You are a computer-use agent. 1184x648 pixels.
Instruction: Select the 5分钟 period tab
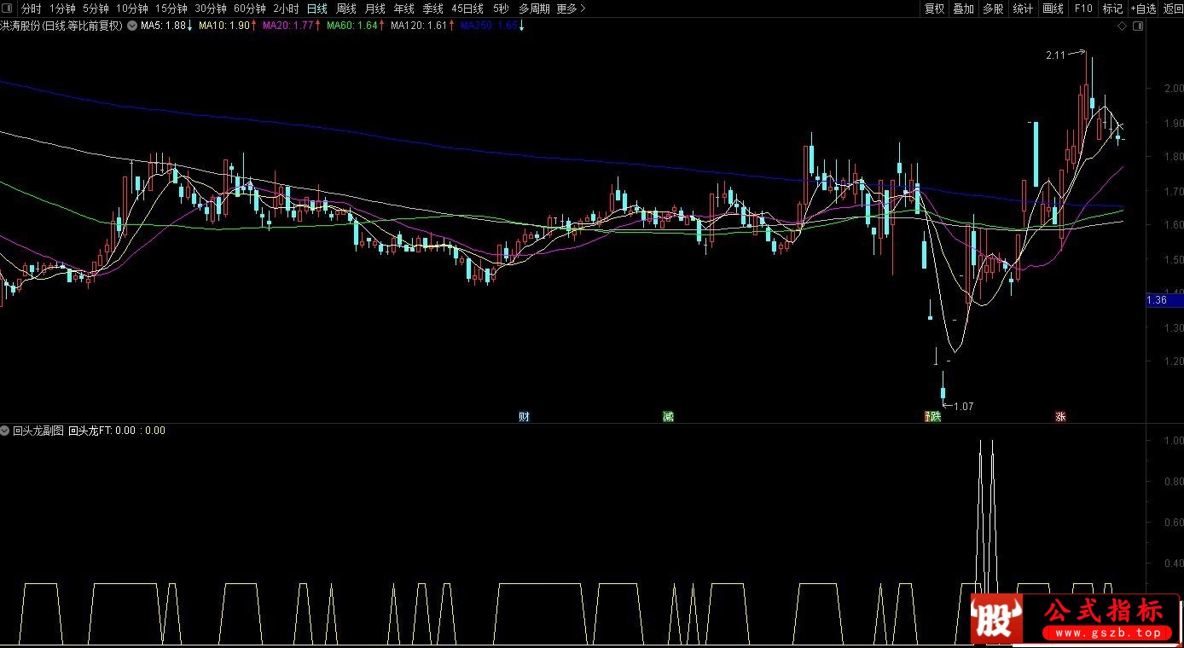(x=96, y=9)
